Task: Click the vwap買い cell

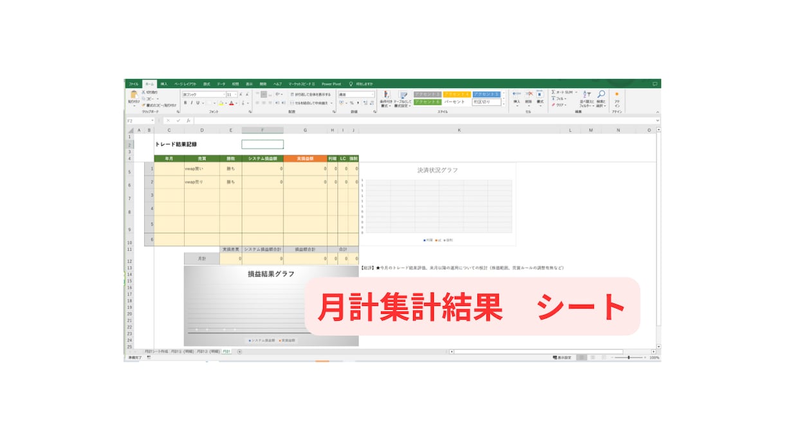Action: click(201, 169)
